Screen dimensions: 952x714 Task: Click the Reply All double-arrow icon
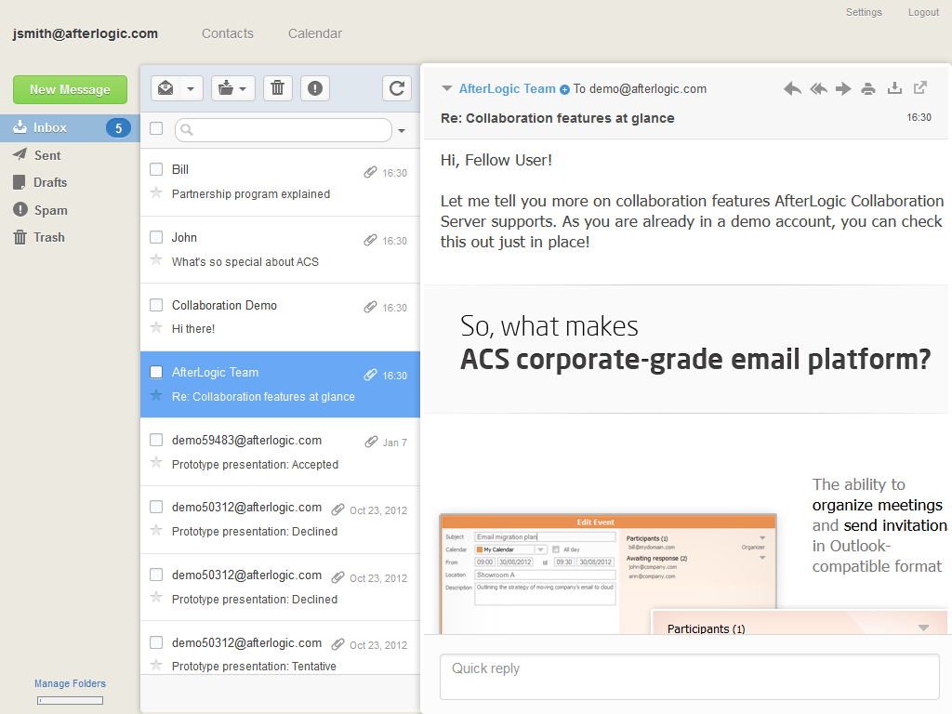pyautogui.click(x=818, y=88)
